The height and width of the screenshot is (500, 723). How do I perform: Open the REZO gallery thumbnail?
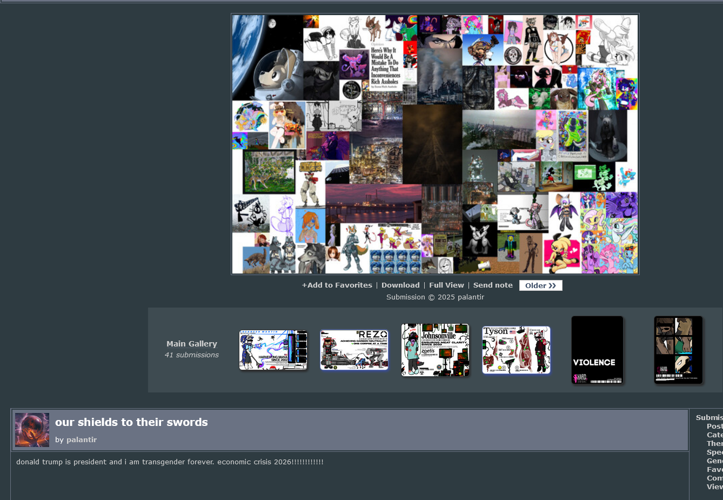click(x=354, y=350)
